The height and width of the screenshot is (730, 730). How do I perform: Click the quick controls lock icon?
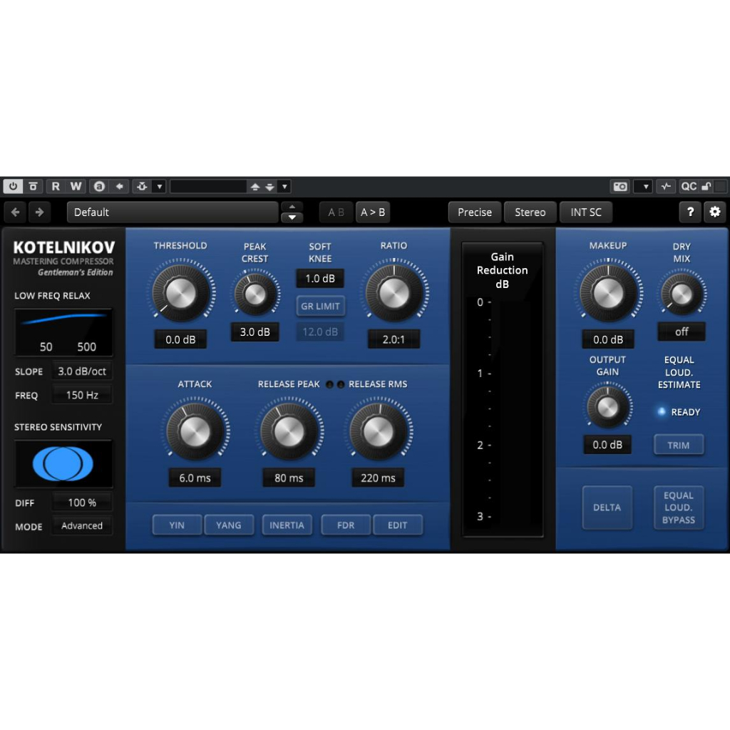click(x=706, y=186)
